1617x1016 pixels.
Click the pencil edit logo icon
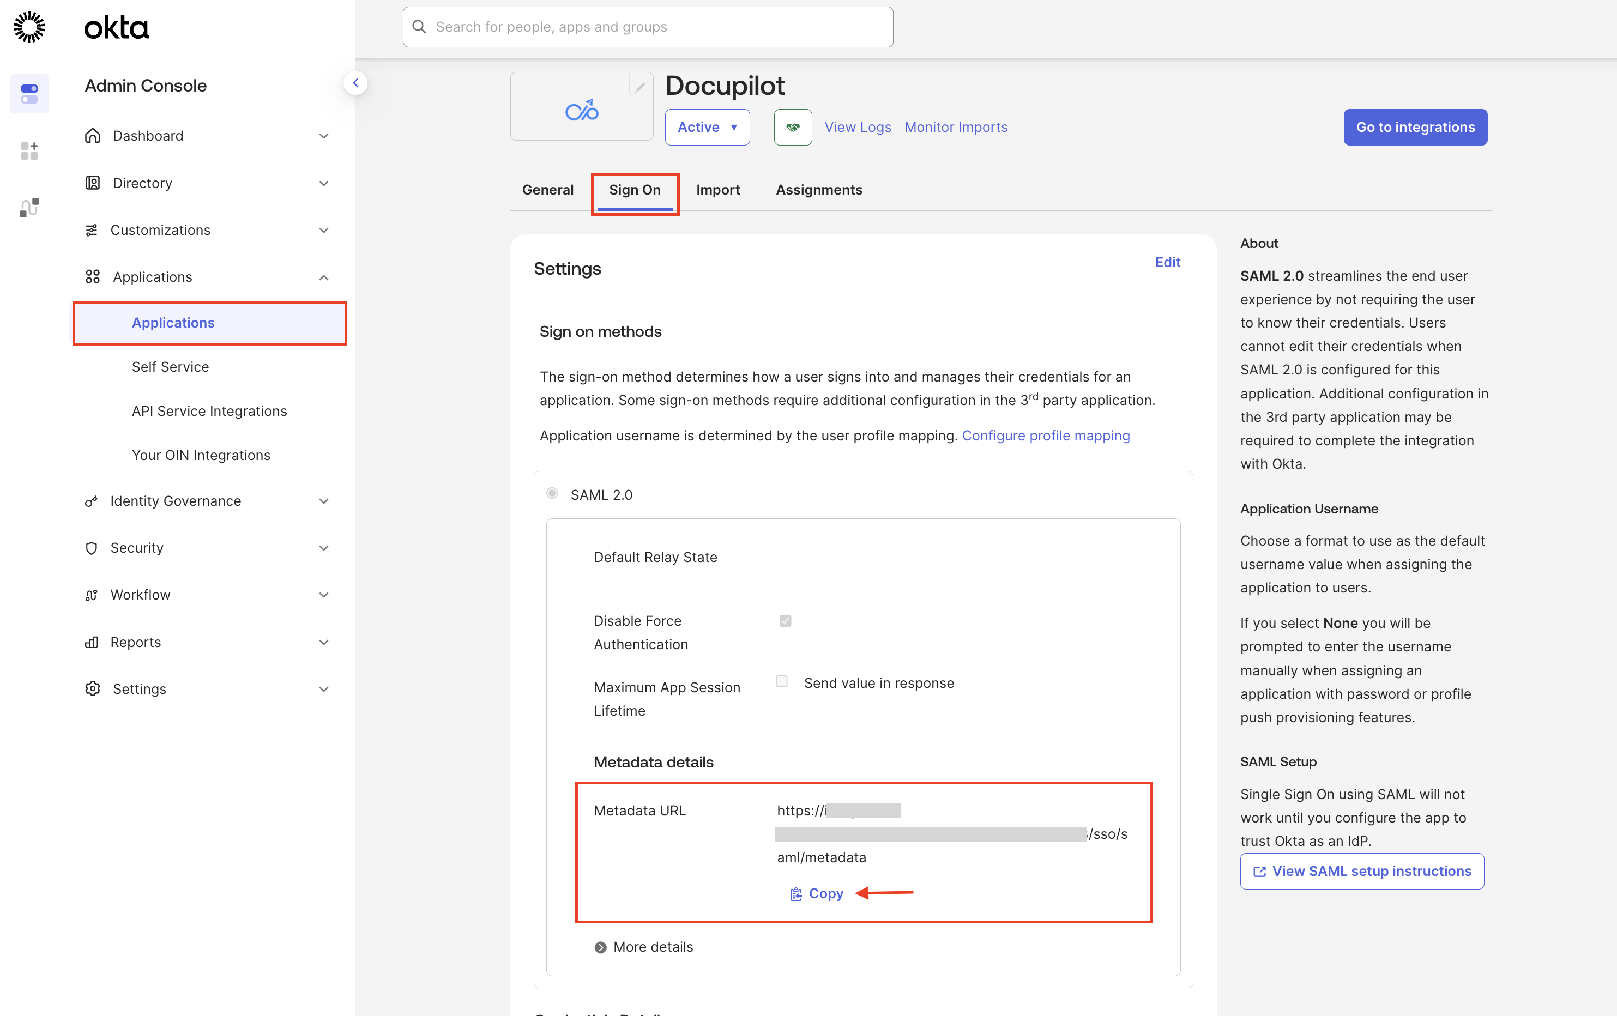pos(640,87)
